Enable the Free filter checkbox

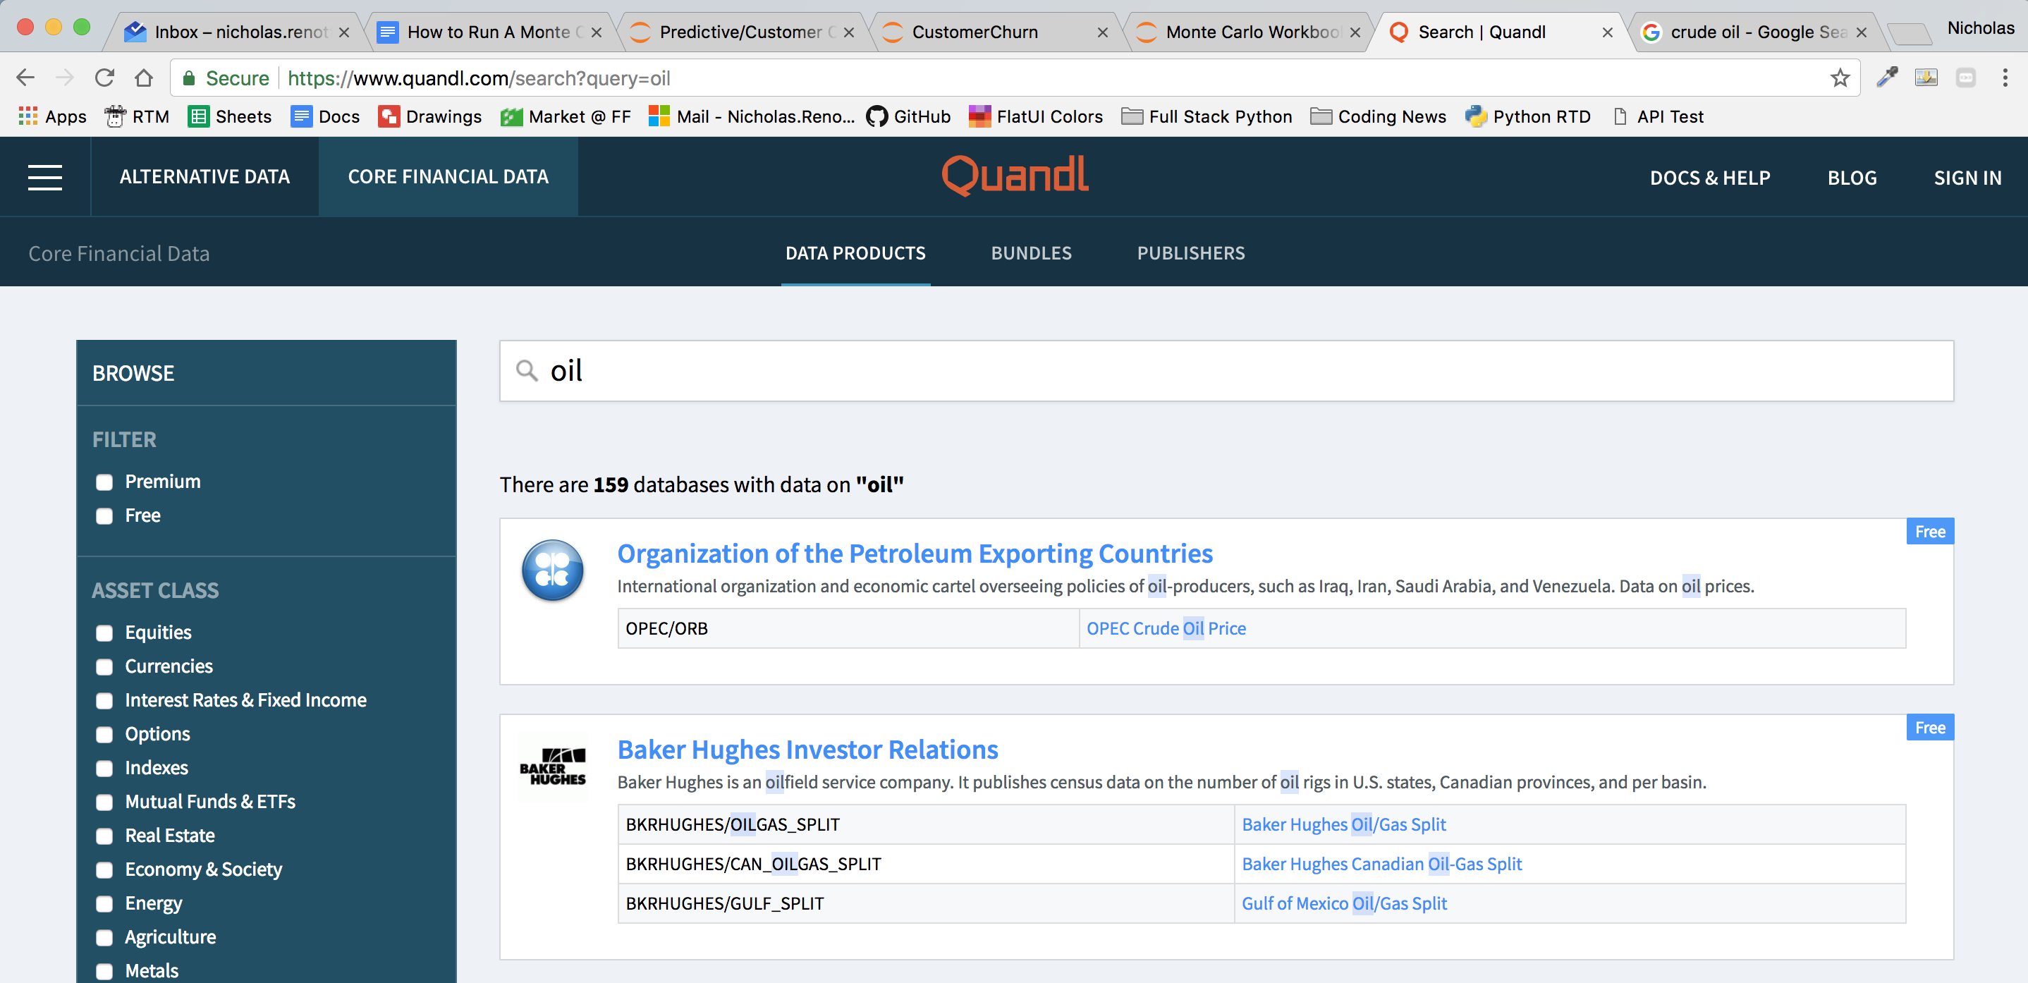[x=104, y=516]
